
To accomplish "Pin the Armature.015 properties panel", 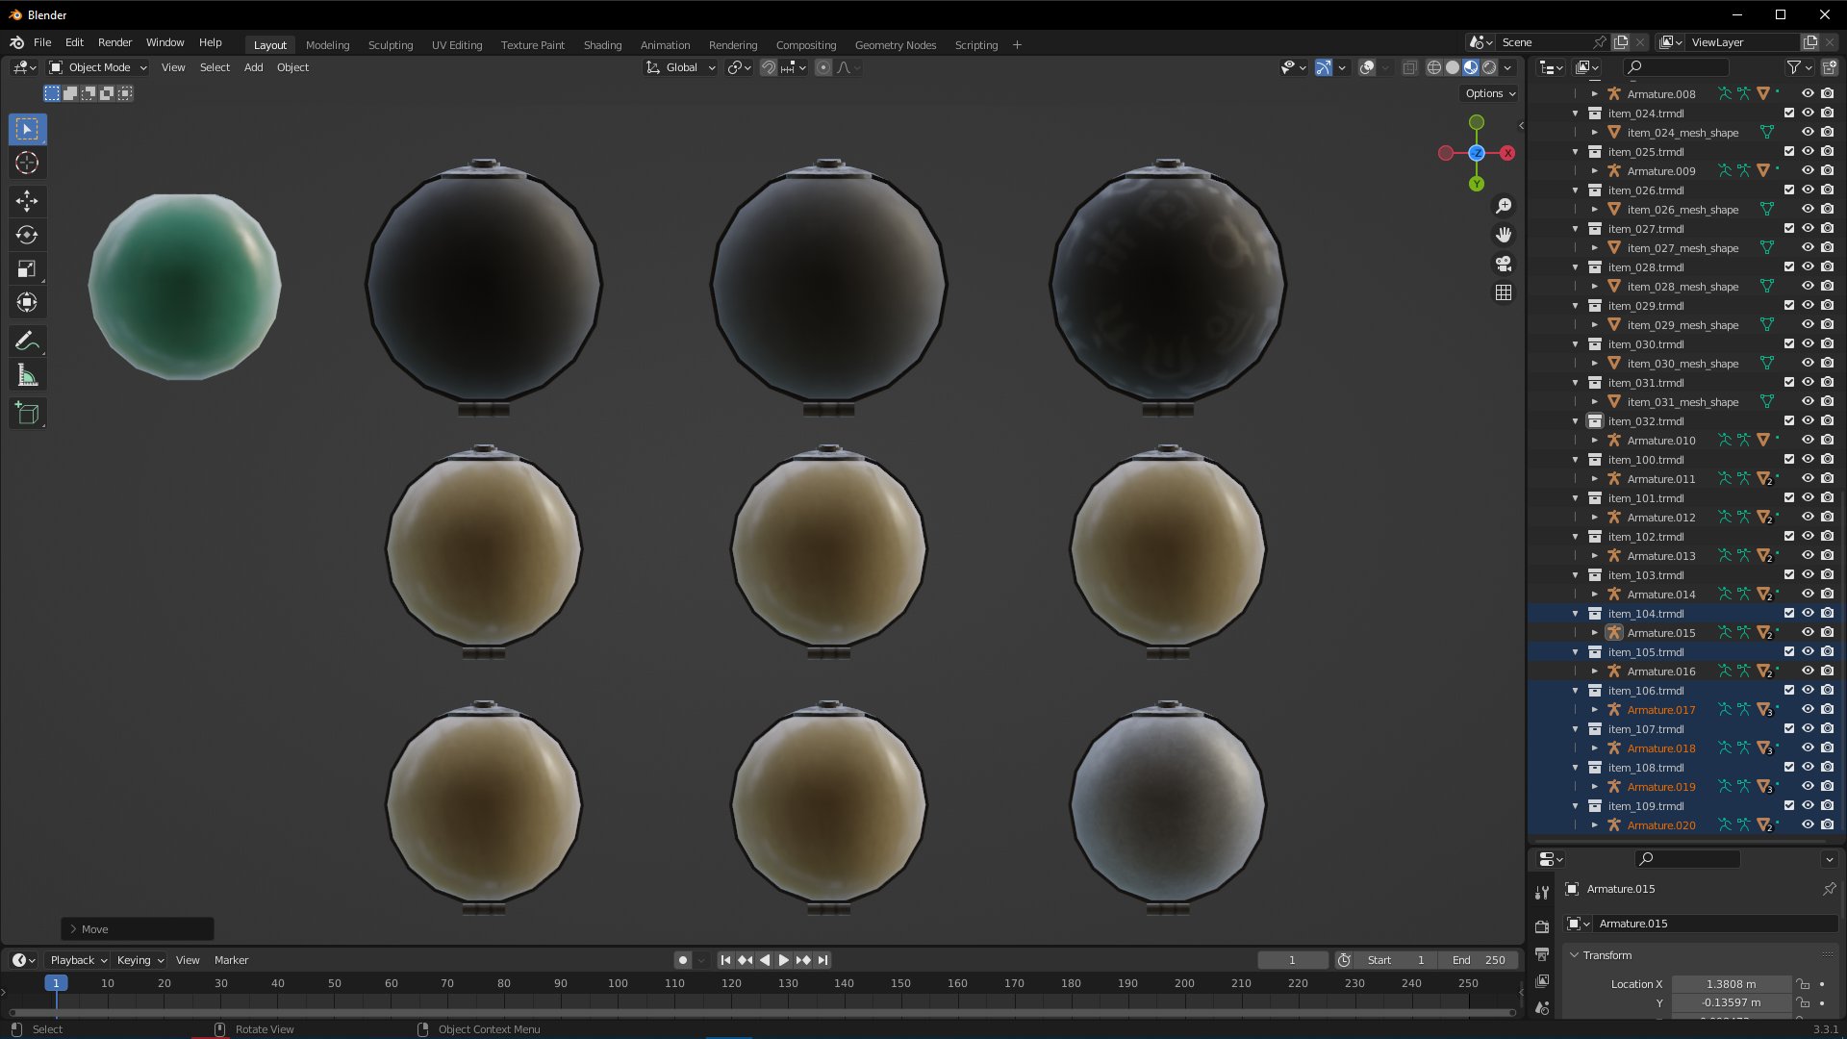I will [x=1829, y=889].
